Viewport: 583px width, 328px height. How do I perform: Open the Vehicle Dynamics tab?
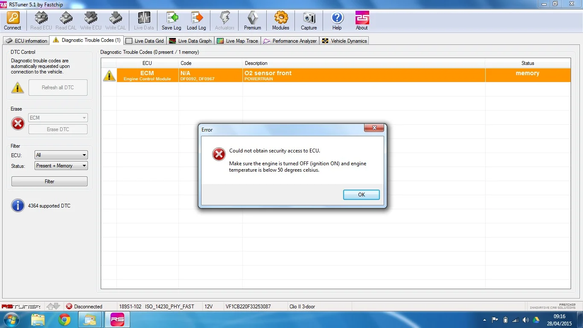point(344,41)
